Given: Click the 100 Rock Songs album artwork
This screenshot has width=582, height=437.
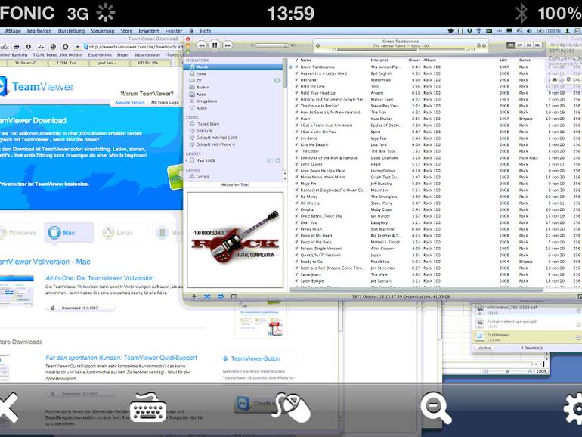Looking at the screenshot, I should [235, 240].
